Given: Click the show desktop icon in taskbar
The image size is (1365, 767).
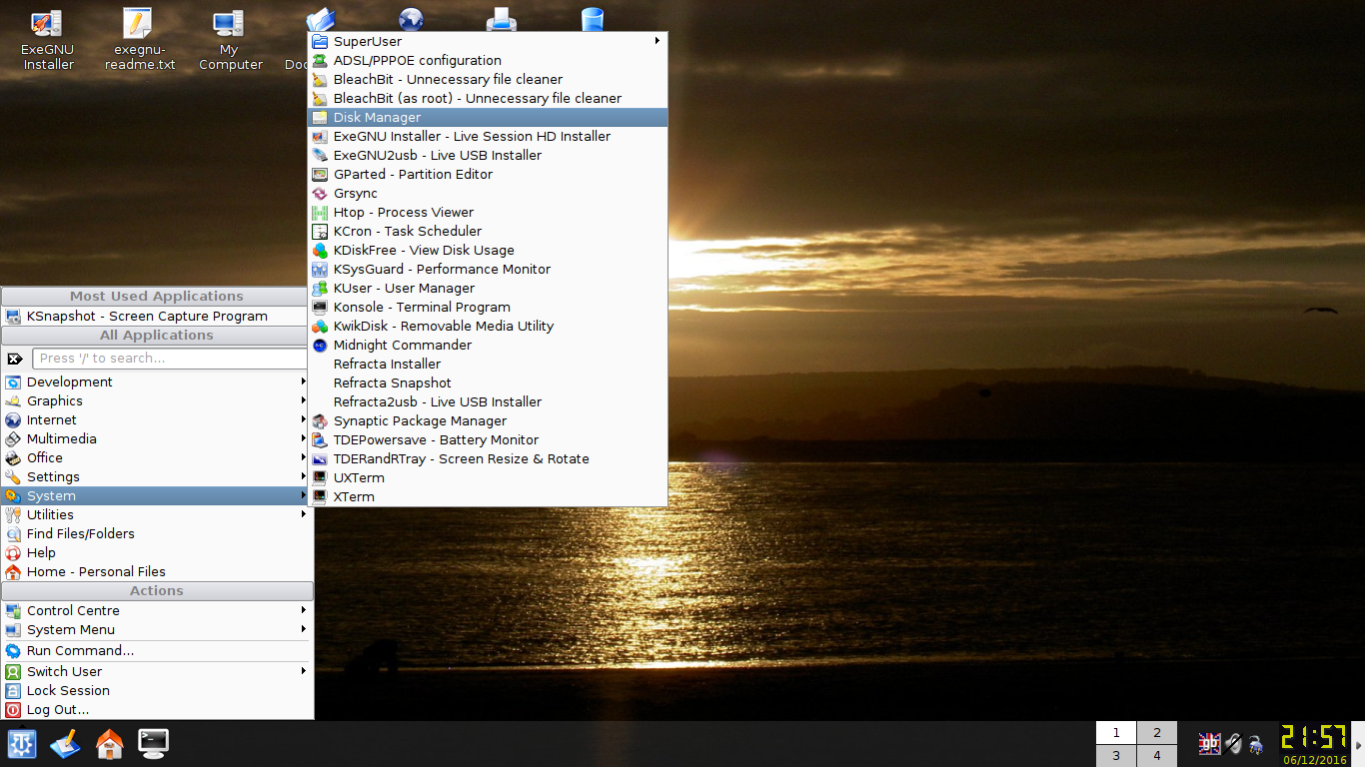Looking at the screenshot, I should pyautogui.click(x=65, y=744).
